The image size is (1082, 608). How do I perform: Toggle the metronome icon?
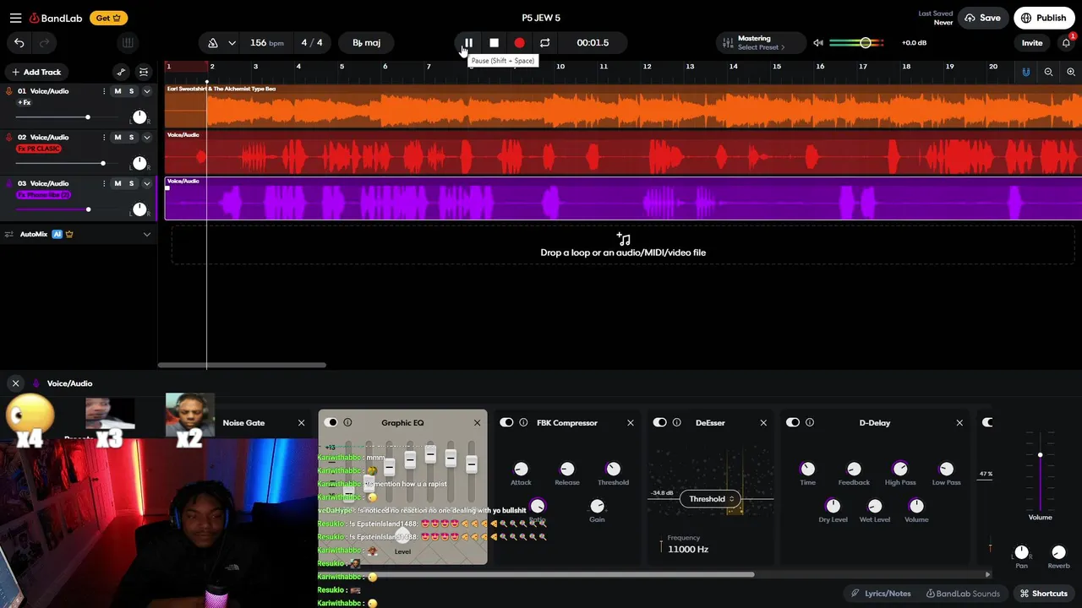click(213, 43)
